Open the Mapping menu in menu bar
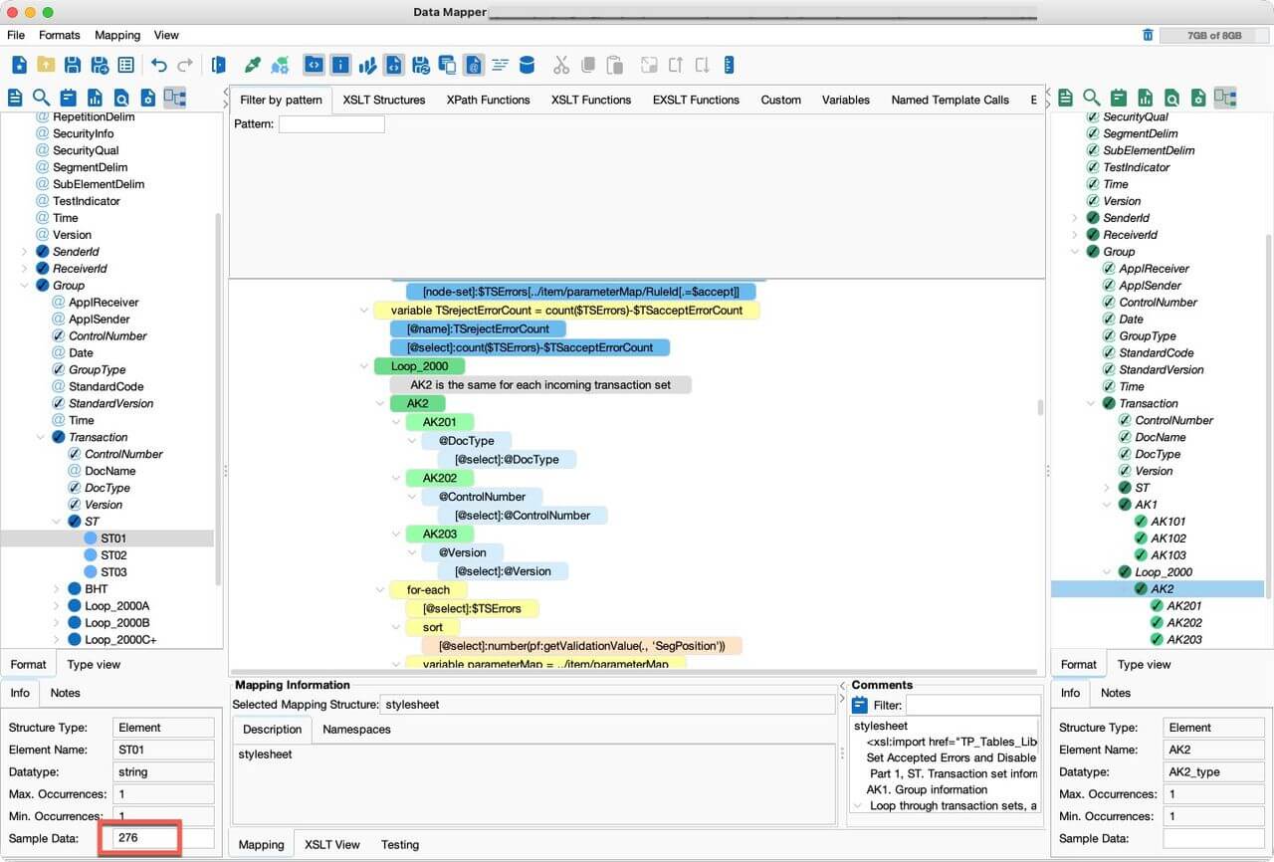This screenshot has width=1274, height=862. (117, 35)
